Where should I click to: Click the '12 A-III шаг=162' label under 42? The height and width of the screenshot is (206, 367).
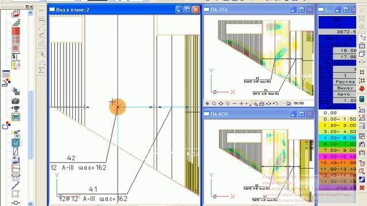coord(79,168)
